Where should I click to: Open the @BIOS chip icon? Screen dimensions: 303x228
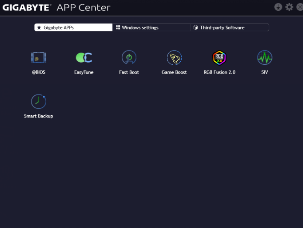point(38,57)
